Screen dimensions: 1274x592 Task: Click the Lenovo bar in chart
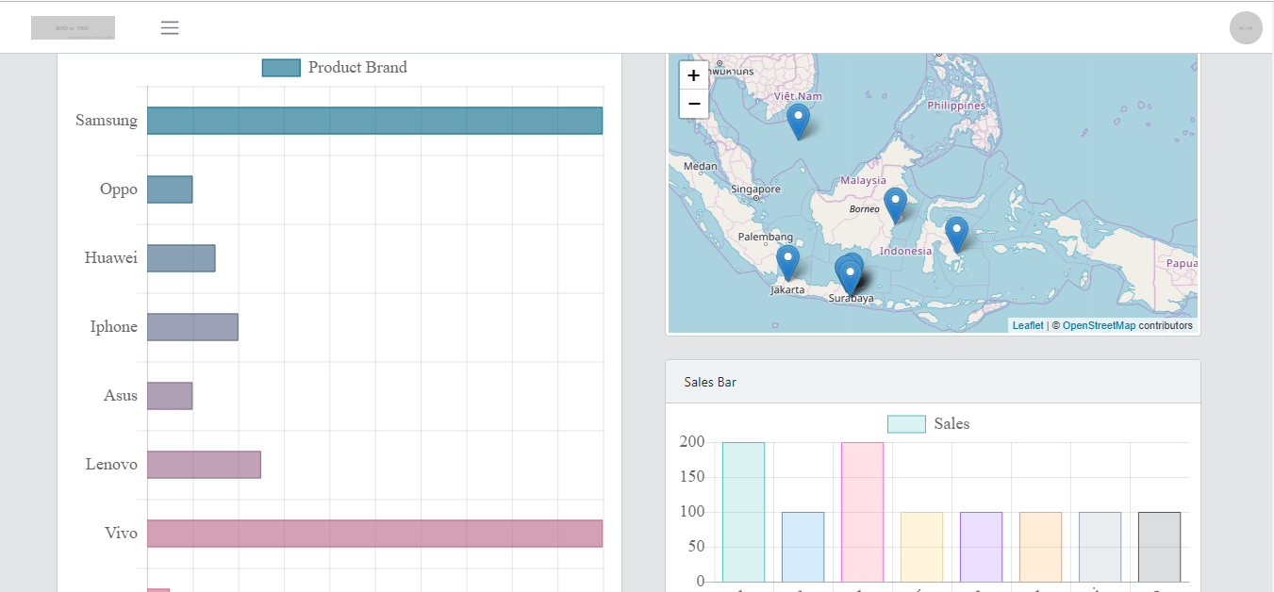tap(204, 465)
